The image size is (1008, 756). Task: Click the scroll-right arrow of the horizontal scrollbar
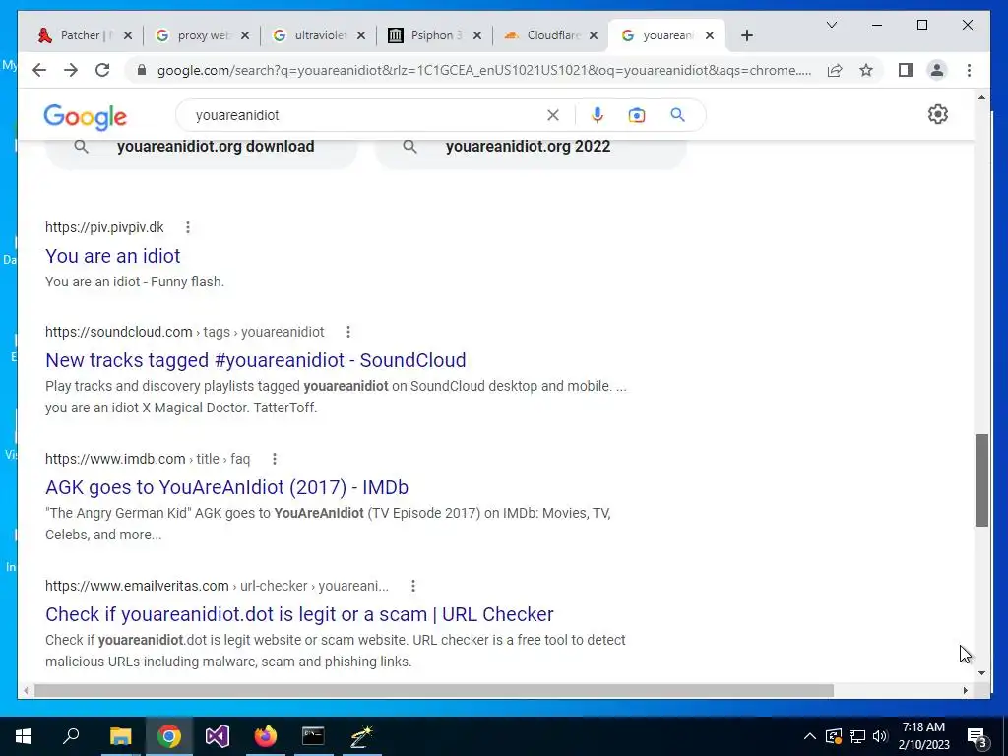965,690
